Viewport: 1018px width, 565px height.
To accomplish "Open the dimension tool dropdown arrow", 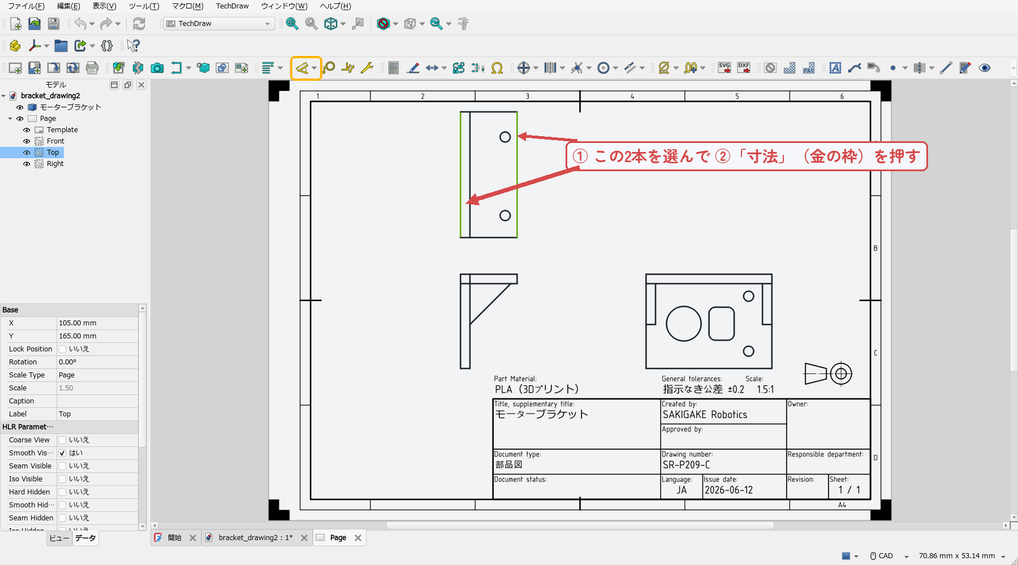I will pyautogui.click(x=314, y=68).
